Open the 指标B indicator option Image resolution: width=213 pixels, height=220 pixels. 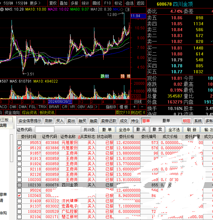click(111, 107)
